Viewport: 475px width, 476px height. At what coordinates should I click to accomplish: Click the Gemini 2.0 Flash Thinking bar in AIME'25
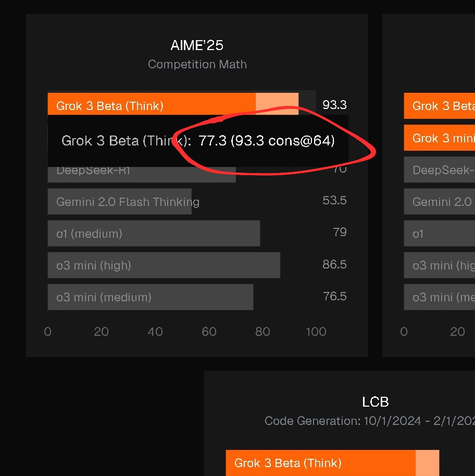click(119, 202)
